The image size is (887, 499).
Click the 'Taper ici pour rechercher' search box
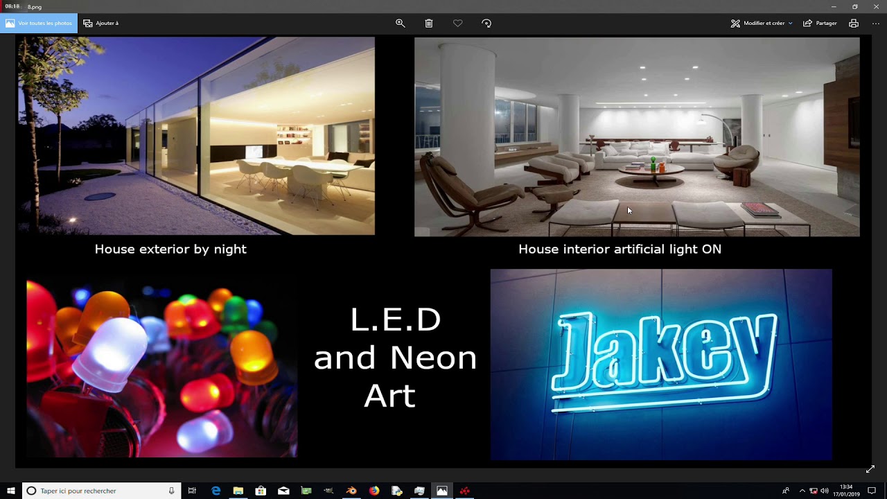(101, 491)
